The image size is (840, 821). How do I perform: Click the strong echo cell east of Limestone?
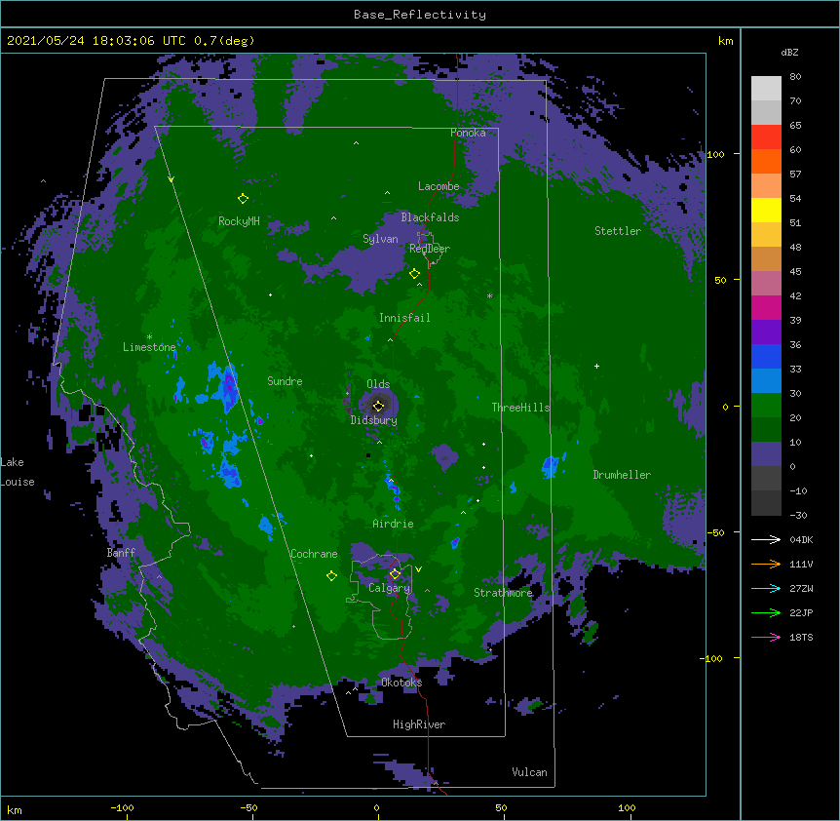pos(229,387)
